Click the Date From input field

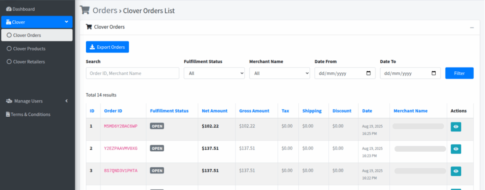pos(345,73)
